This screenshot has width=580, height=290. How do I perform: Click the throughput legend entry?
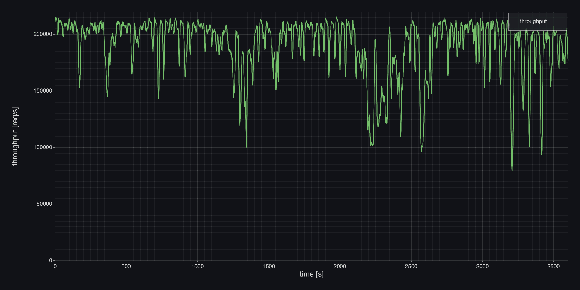pos(533,21)
